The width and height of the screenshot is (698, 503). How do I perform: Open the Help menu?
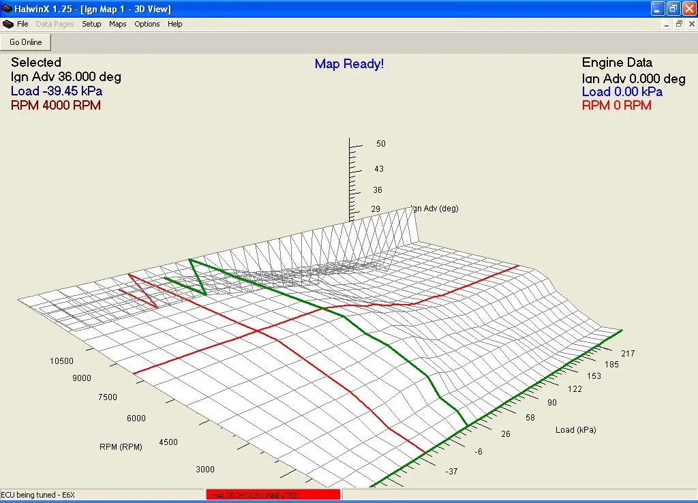coord(175,24)
